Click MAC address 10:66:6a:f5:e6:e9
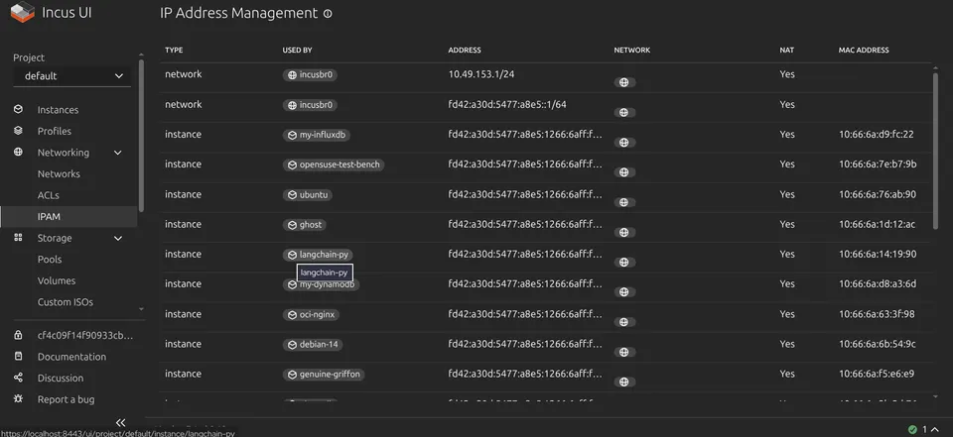Image resolution: width=953 pixels, height=437 pixels. [877, 374]
